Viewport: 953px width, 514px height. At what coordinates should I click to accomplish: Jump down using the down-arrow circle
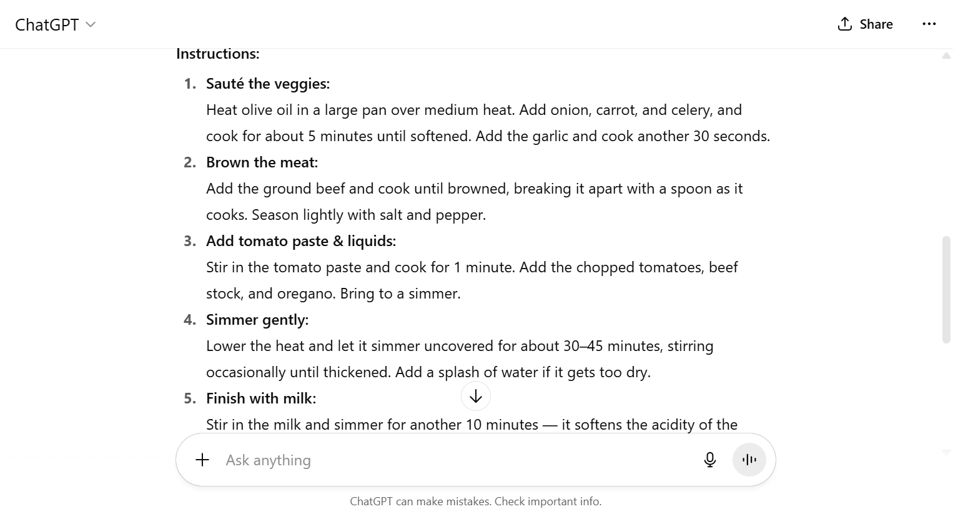(x=476, y=396)
